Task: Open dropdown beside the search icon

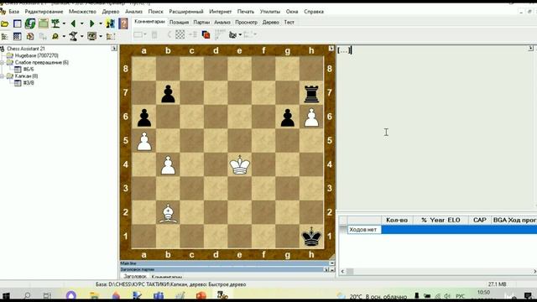Action: tap(64, 36)
